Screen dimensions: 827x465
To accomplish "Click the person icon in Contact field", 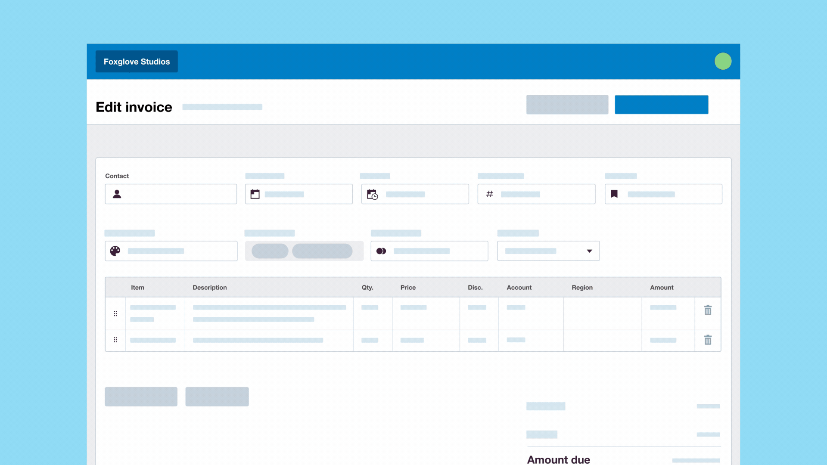I will coord(117,194).
